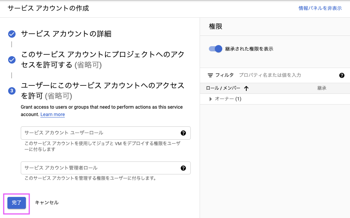The height and width of the screenshot is (218, 350).
Task: Focus the サービス アカウント ユーザーロール input field
Action: pyautogui.click(x=100, y=133)
